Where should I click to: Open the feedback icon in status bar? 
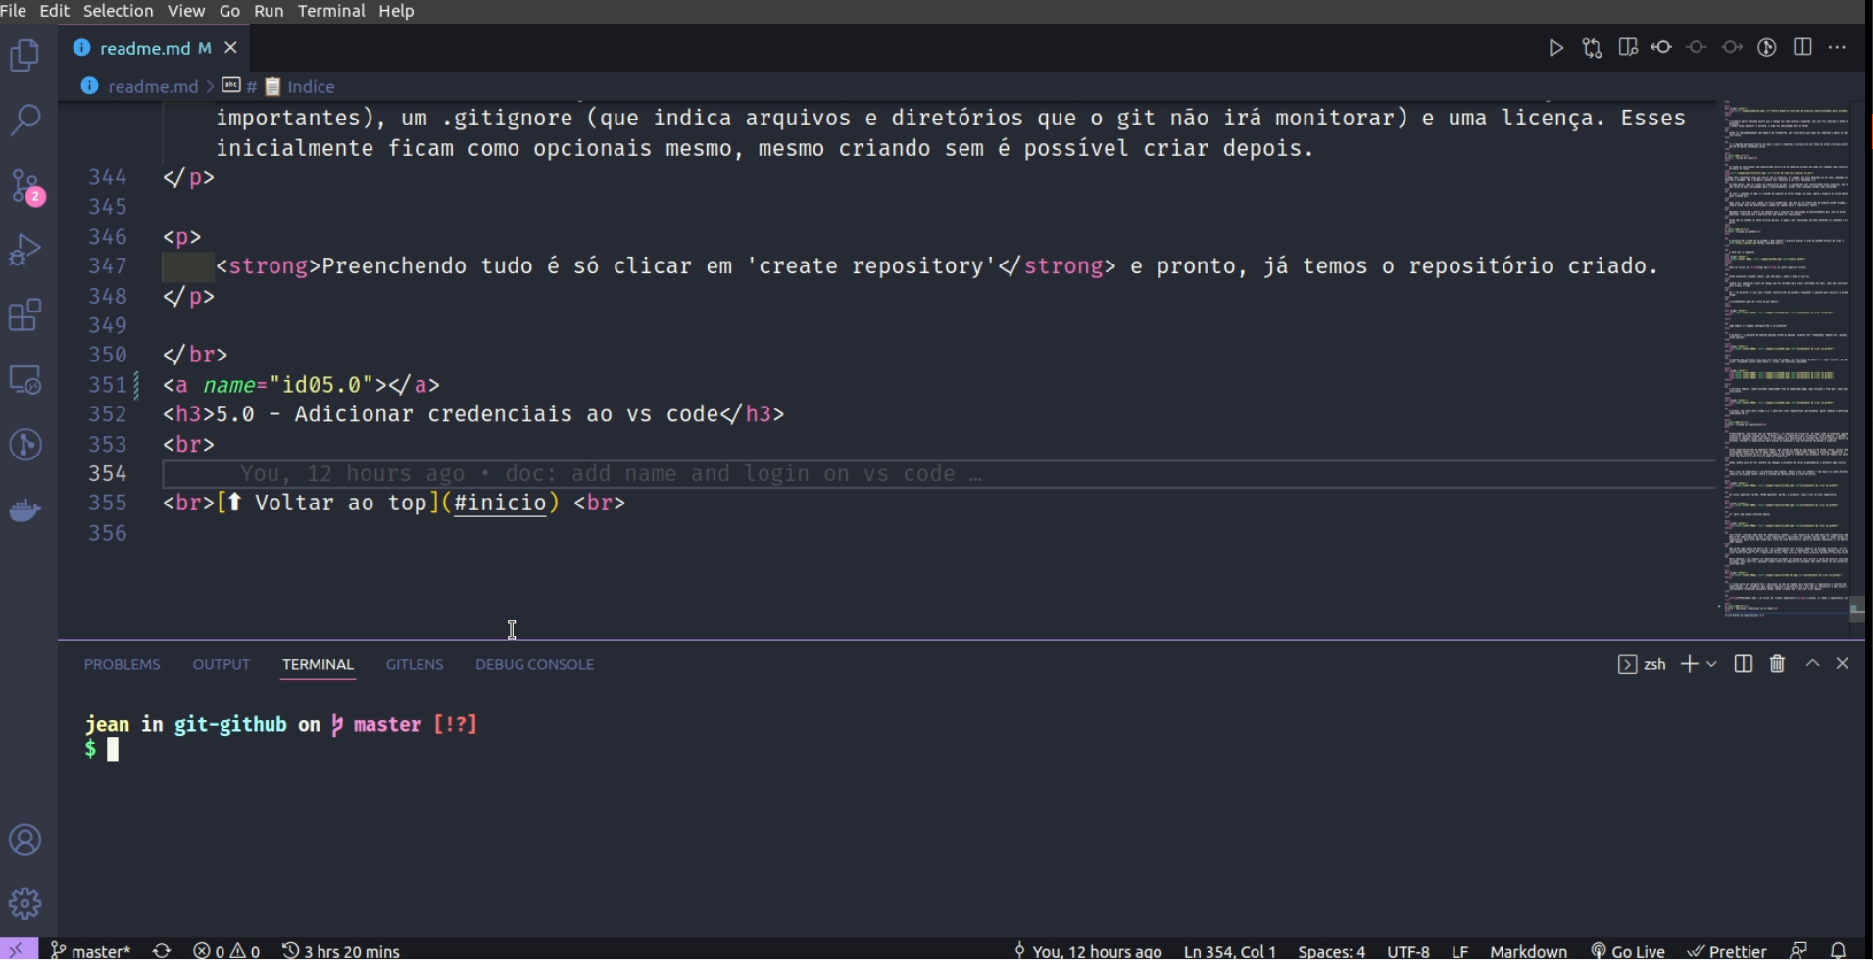point(1799,950)
